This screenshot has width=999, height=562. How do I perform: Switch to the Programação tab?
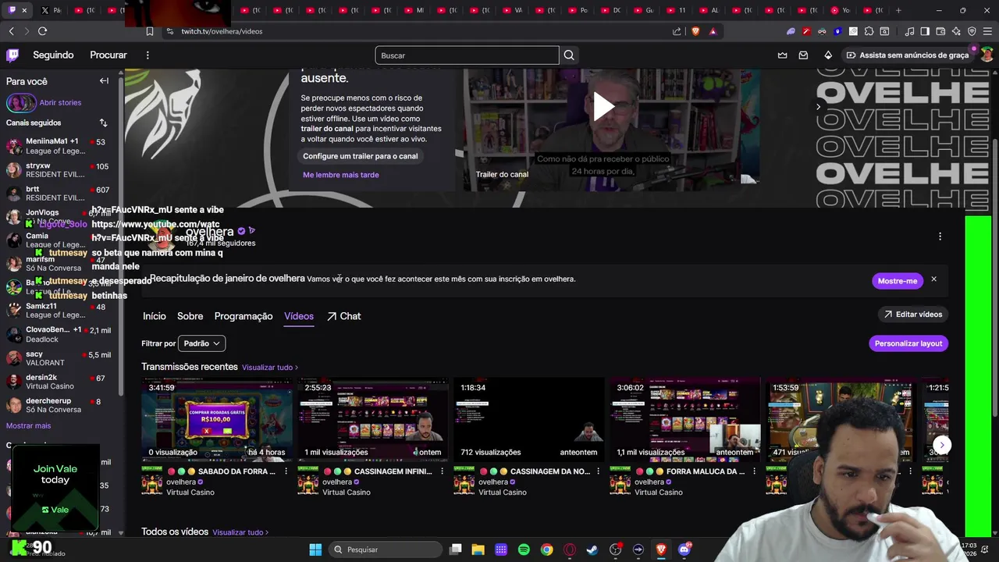coord(244,316)
